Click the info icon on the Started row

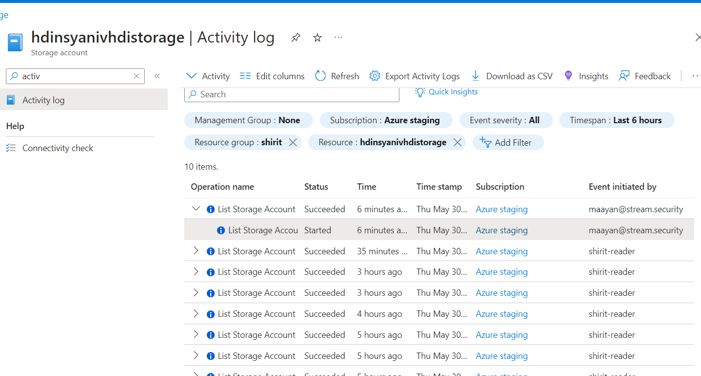tap(221, 230)
